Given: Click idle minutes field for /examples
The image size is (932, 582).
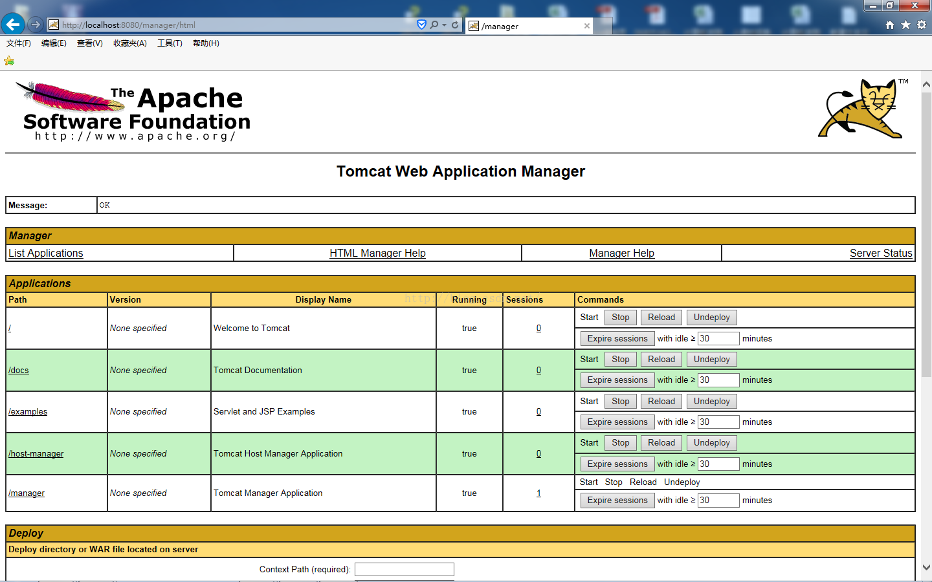Looking at the screenshot, I should tap(718, 422).
